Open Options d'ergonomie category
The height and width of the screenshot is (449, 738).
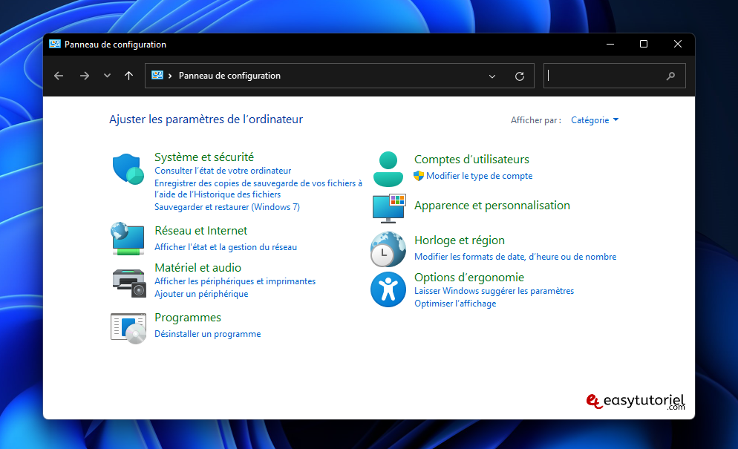468,278
